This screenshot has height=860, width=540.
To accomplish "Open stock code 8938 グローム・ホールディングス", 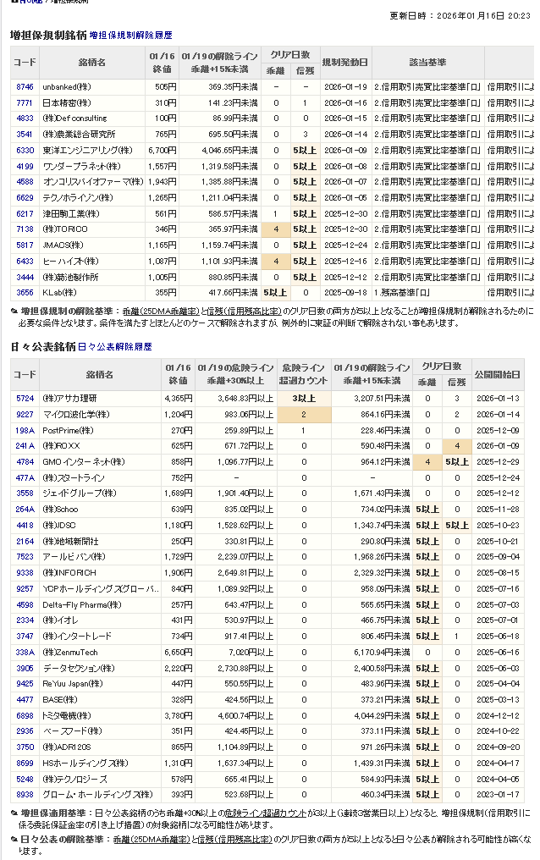I will pos(25,794).
